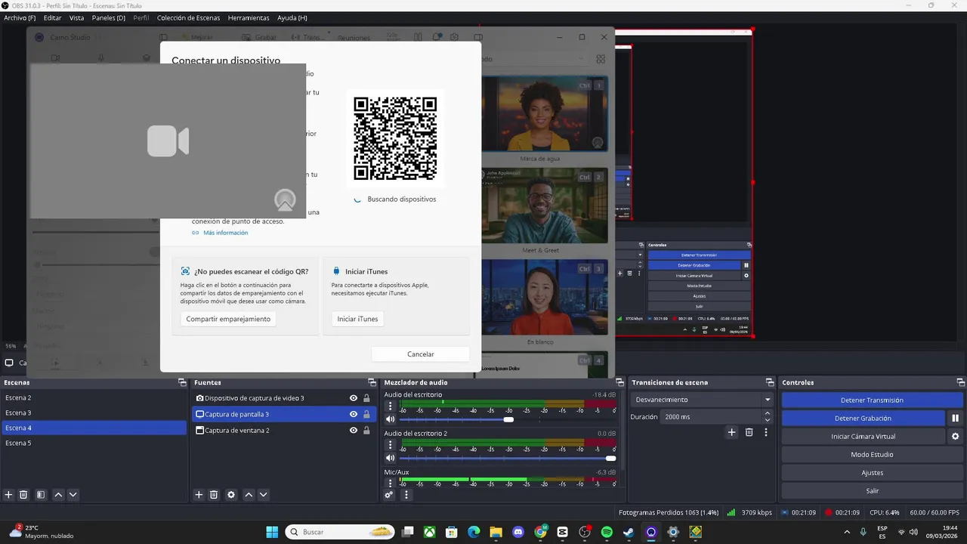
Task: Move the selected source down
Action: pyautogui.click(x=264, y=495)
